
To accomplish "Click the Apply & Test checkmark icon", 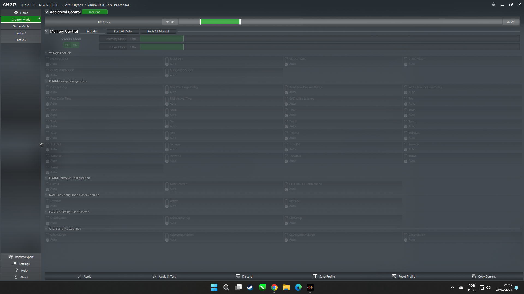I will point(154,276).
